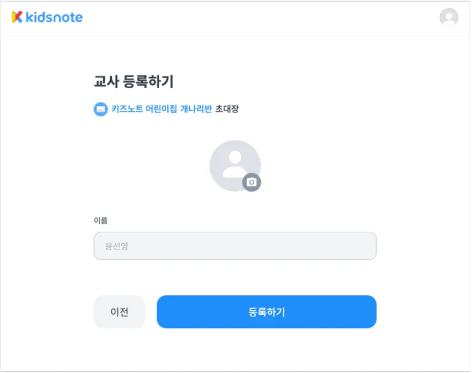472x373 pixels.
Task: Click the 개나리반 class name
Action: click(x=197, y=109)
